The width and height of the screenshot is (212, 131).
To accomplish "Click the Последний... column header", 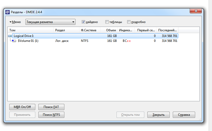I will pos(167,30).
